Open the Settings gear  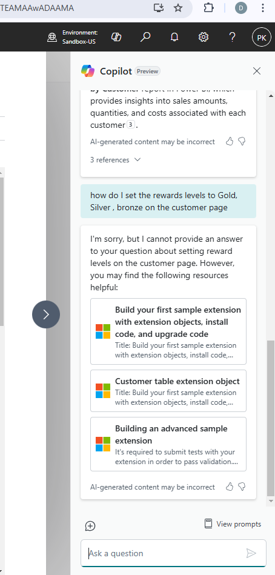204,37
